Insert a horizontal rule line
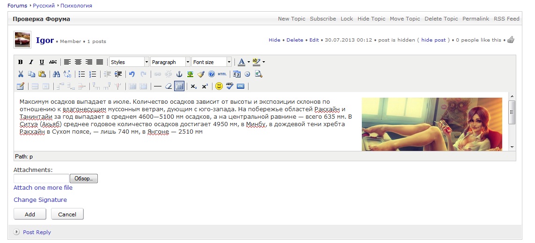The image size is (535, 243). click(157, 86)
